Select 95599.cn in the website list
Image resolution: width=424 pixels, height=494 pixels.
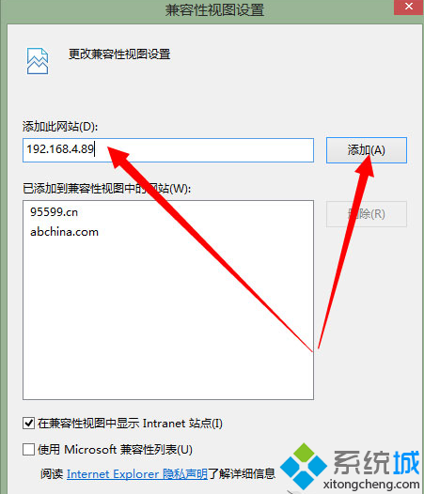[x=54, y=212]
